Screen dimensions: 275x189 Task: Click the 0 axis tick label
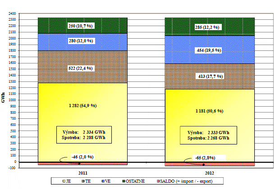(x=15, y=162)
